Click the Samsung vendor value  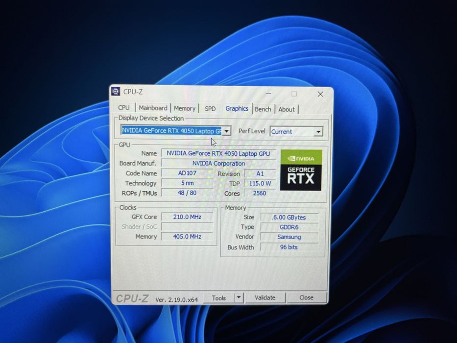point(289,237)
